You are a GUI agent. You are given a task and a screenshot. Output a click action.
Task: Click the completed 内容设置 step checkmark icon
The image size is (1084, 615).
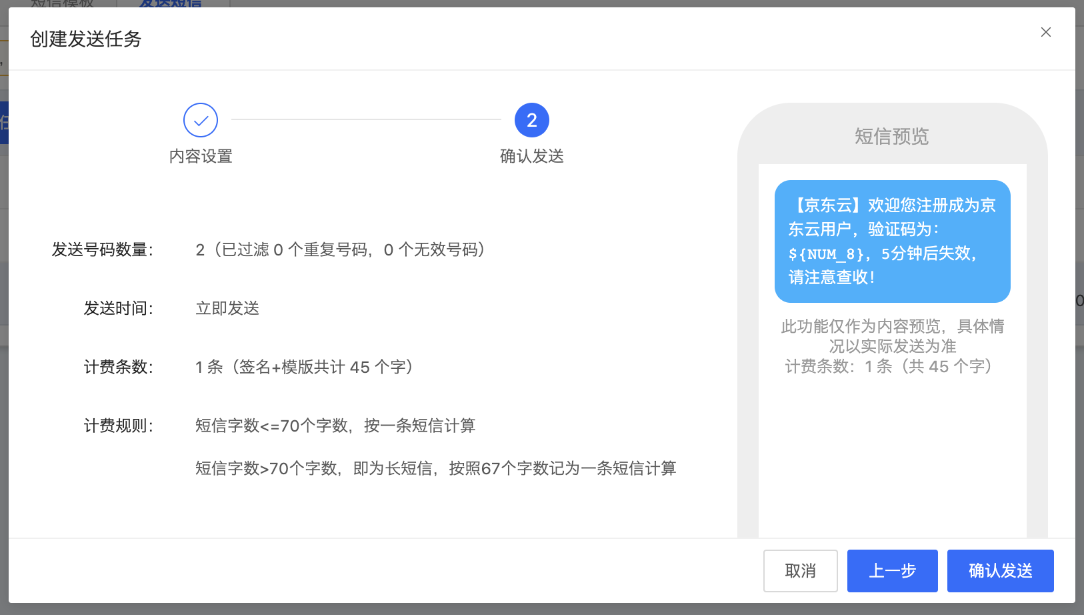point(201,120)
